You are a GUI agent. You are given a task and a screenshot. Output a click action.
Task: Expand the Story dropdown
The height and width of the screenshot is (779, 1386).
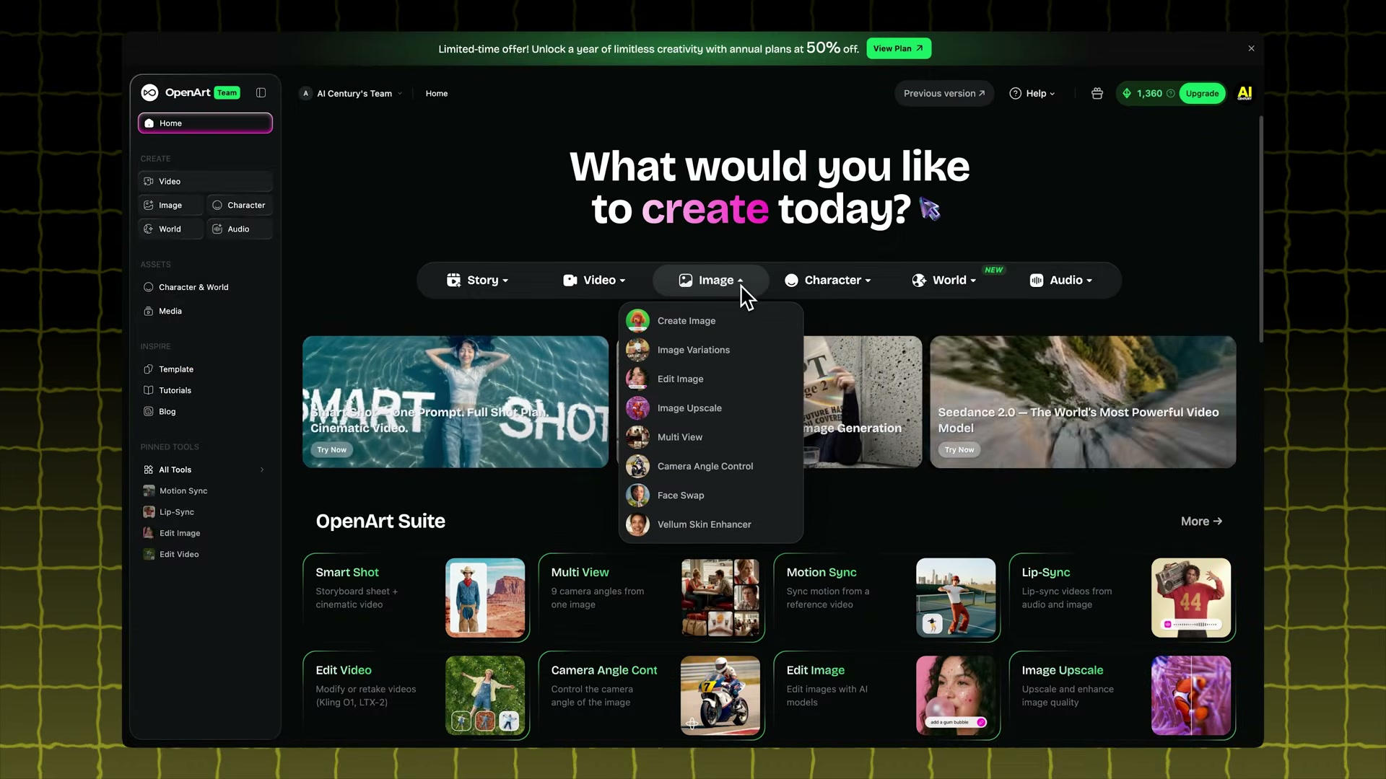point(478,280)
